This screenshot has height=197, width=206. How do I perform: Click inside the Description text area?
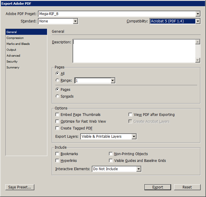134,51
